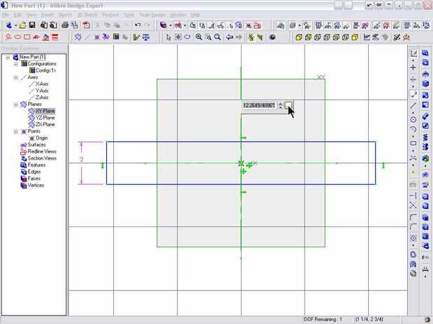Select YZ-Plane in the tree
Viewport: 433px width, 324px height.
(x=45, y=118)
